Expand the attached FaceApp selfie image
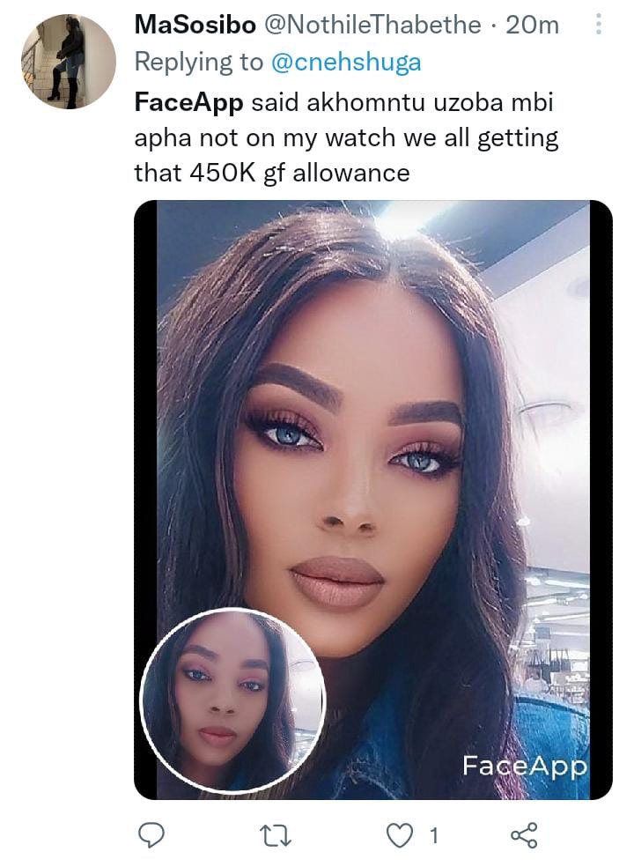The width and height of the screenshot is (634, 867). [373, 500]
